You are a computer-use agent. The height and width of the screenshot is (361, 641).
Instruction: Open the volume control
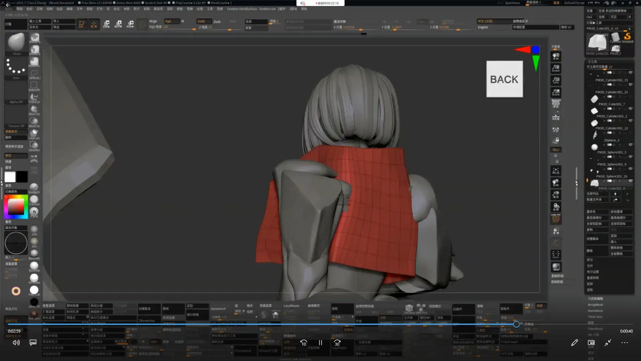click(16, 343)
